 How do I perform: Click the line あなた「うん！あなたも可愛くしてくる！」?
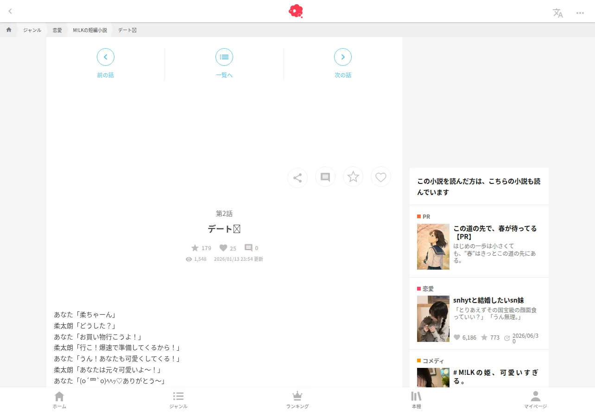click(x=117, y=359)
